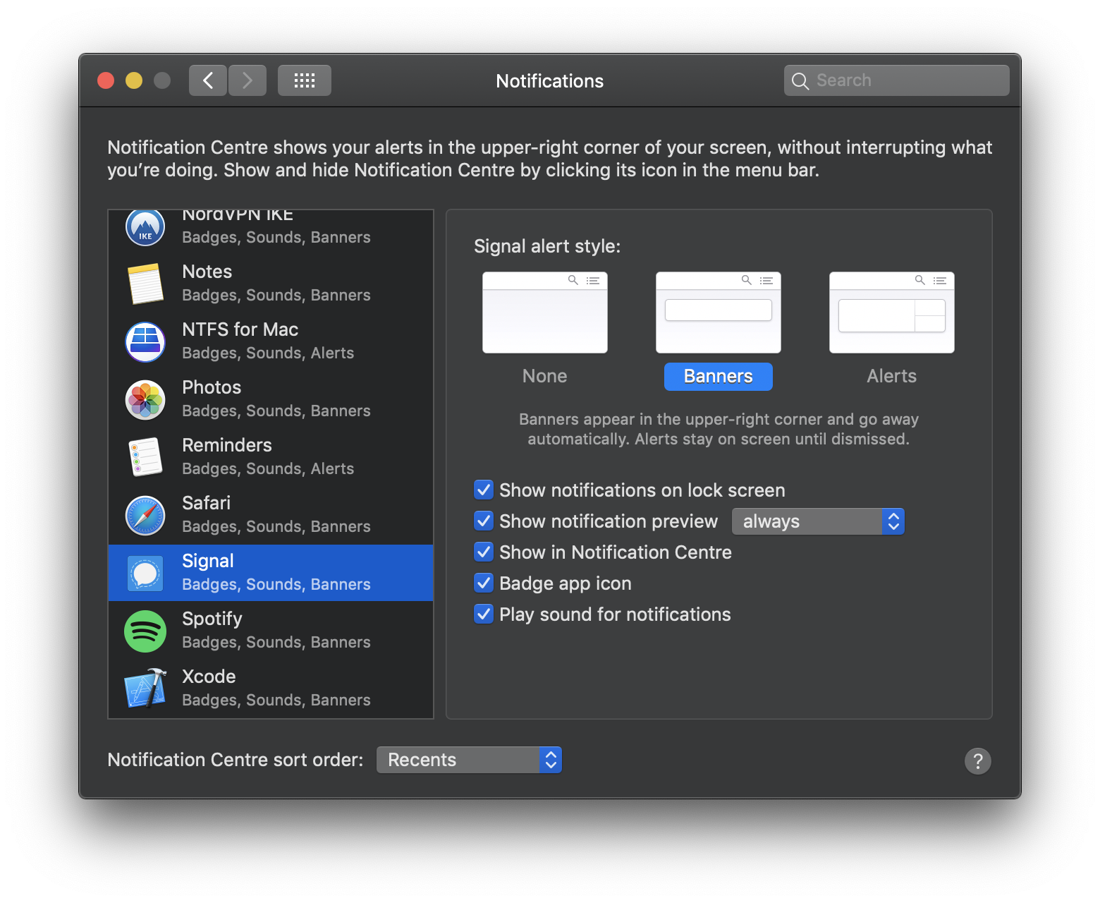Select Safari in the app list
1100x903 pixels.
tap(271, 515)
